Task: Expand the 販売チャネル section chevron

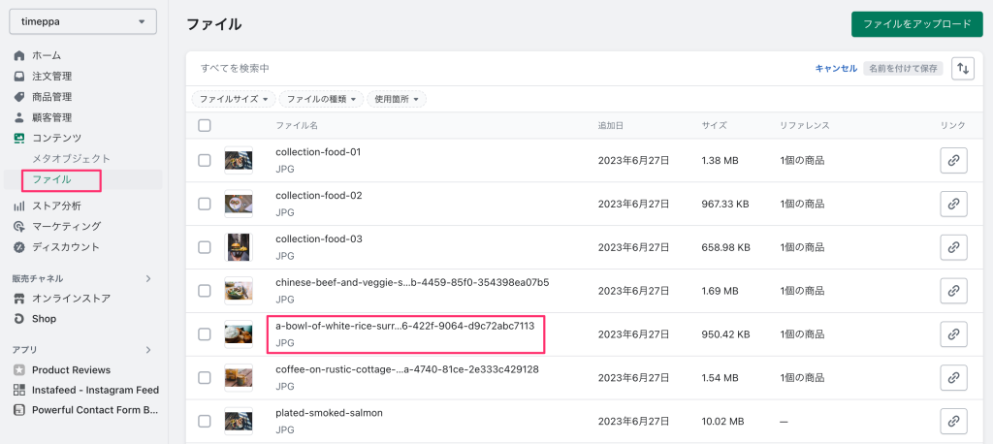Action: (148, 278)
